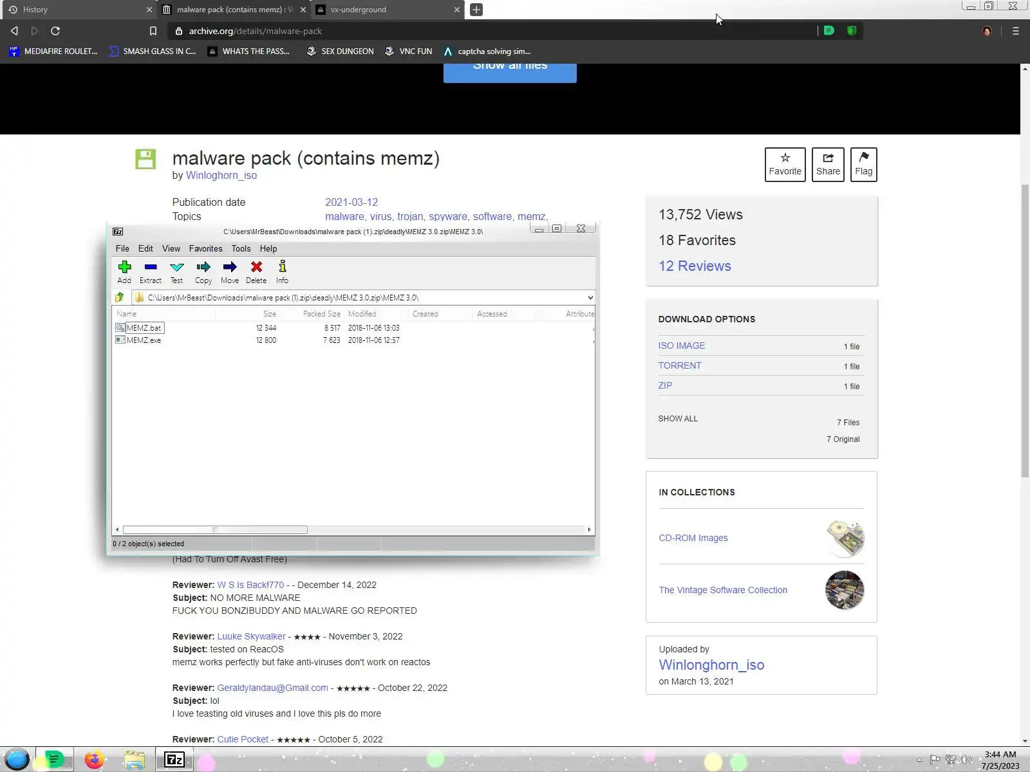
Task: Click the 7-Zip scrollbar right arrow
Action: (x=589, y=529)
